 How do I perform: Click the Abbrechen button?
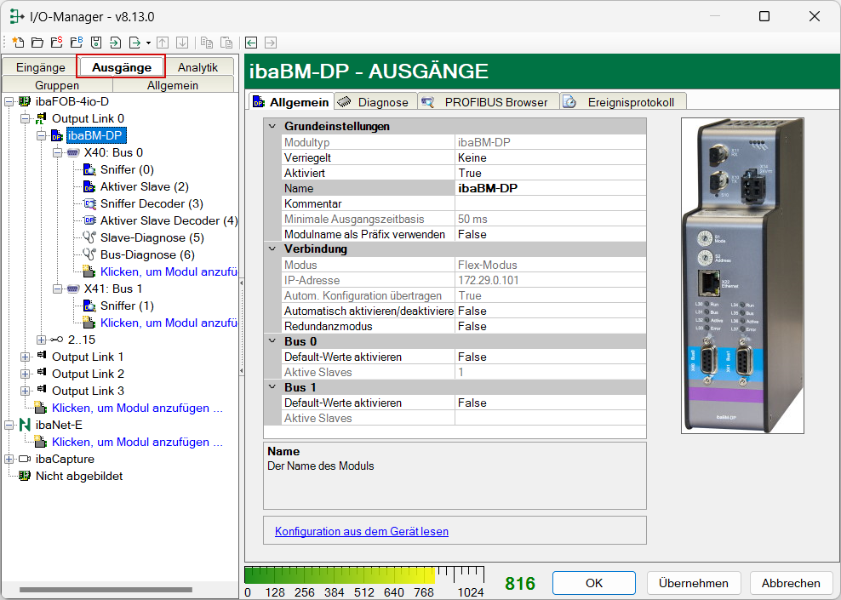(791, 583)
